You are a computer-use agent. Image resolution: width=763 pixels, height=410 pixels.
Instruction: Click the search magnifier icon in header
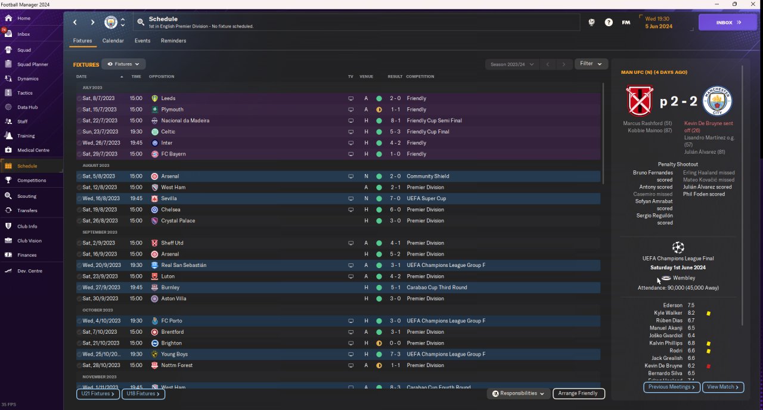[141, 23]
